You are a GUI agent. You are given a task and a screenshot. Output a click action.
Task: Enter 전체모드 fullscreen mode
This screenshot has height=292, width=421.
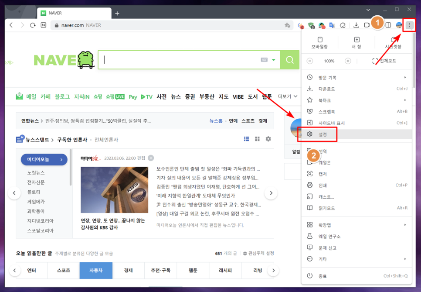click(384, 61)
